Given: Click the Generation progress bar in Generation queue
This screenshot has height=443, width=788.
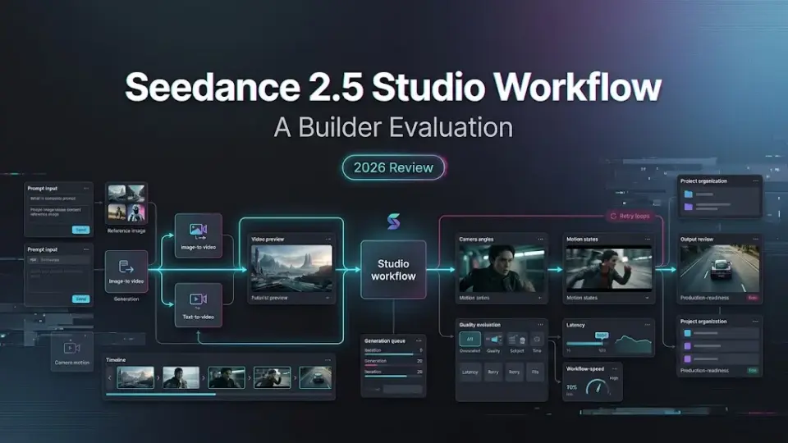Looking at the screenshot, I should [x=393, y=365].
